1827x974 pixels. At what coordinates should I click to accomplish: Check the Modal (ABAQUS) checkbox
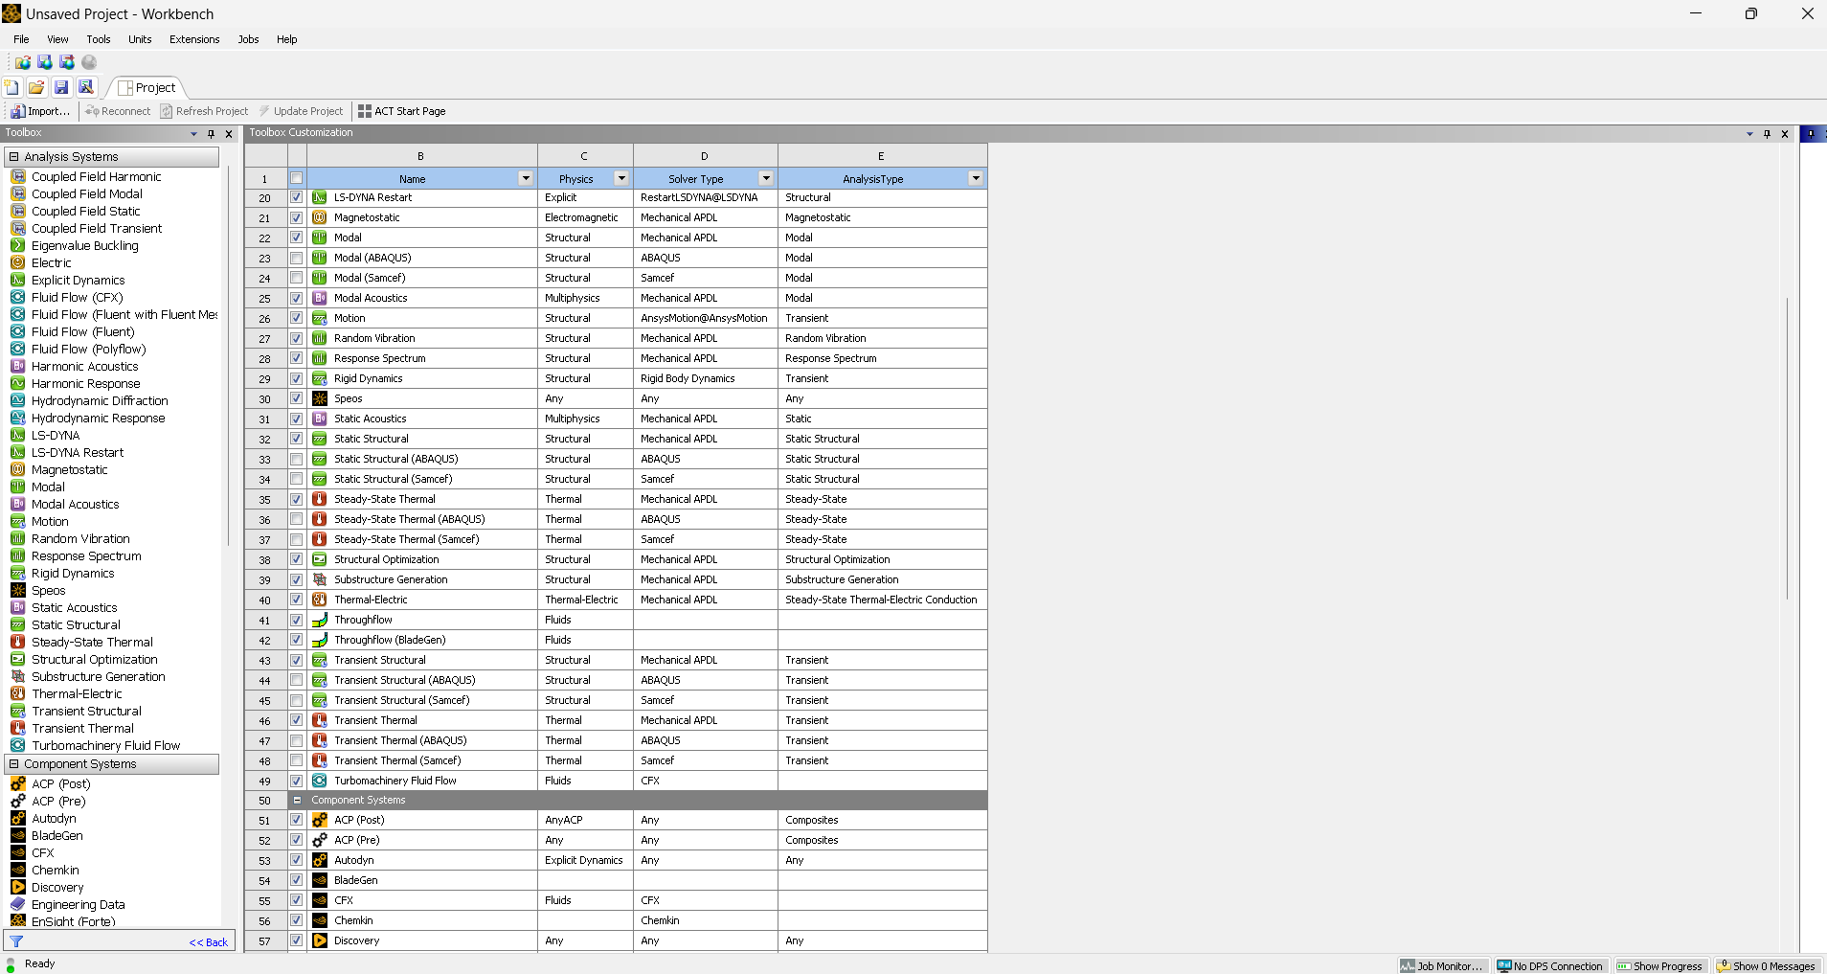click(x=297, y=258)
